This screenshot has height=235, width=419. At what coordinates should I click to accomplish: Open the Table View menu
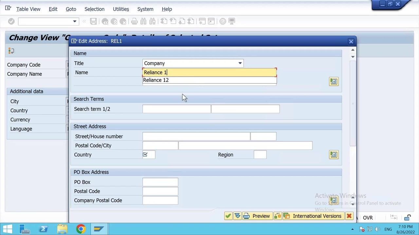[28, 9]
